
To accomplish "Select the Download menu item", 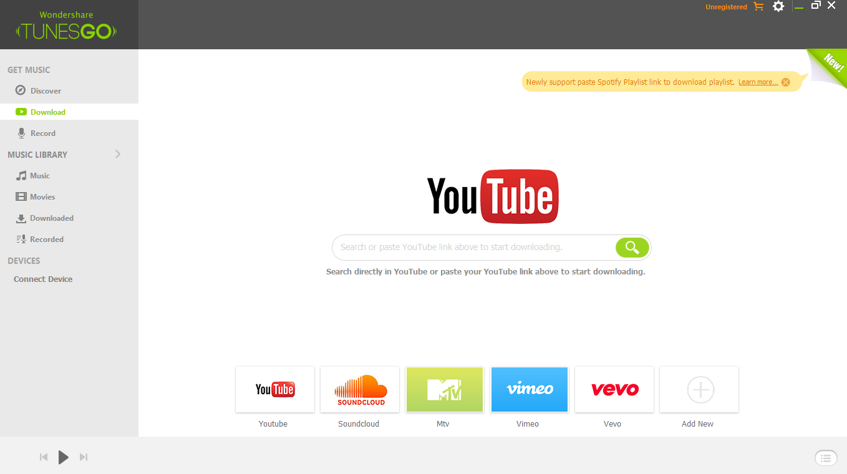I will coord(69,112).
